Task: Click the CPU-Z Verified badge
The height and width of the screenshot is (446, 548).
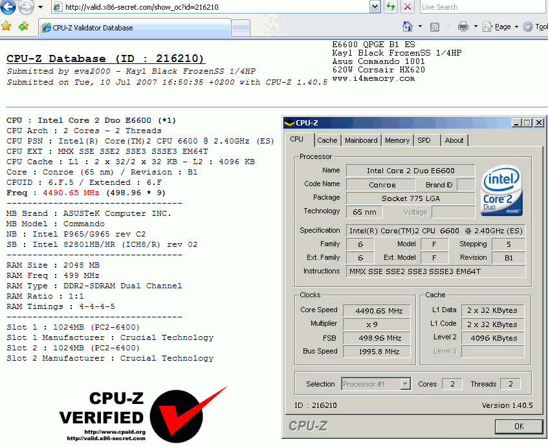Action: click(x=143, y=415)
